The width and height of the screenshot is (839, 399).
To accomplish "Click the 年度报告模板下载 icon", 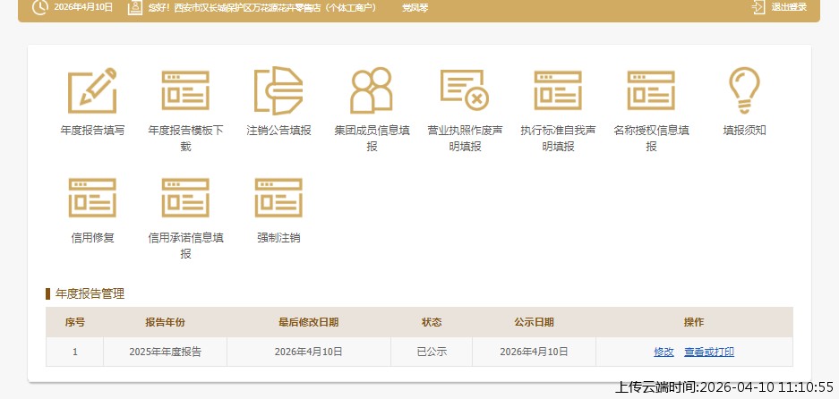I will [x=185, y=90].
